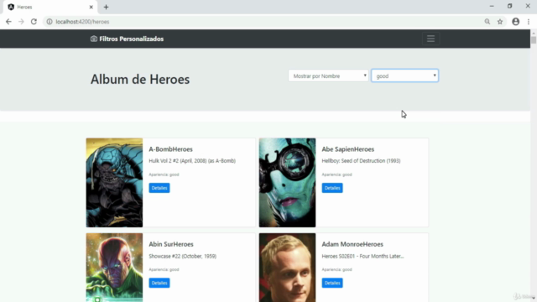Reload the page with refresh icon
This screenshot has width=537, height=302.
(34, 22)
